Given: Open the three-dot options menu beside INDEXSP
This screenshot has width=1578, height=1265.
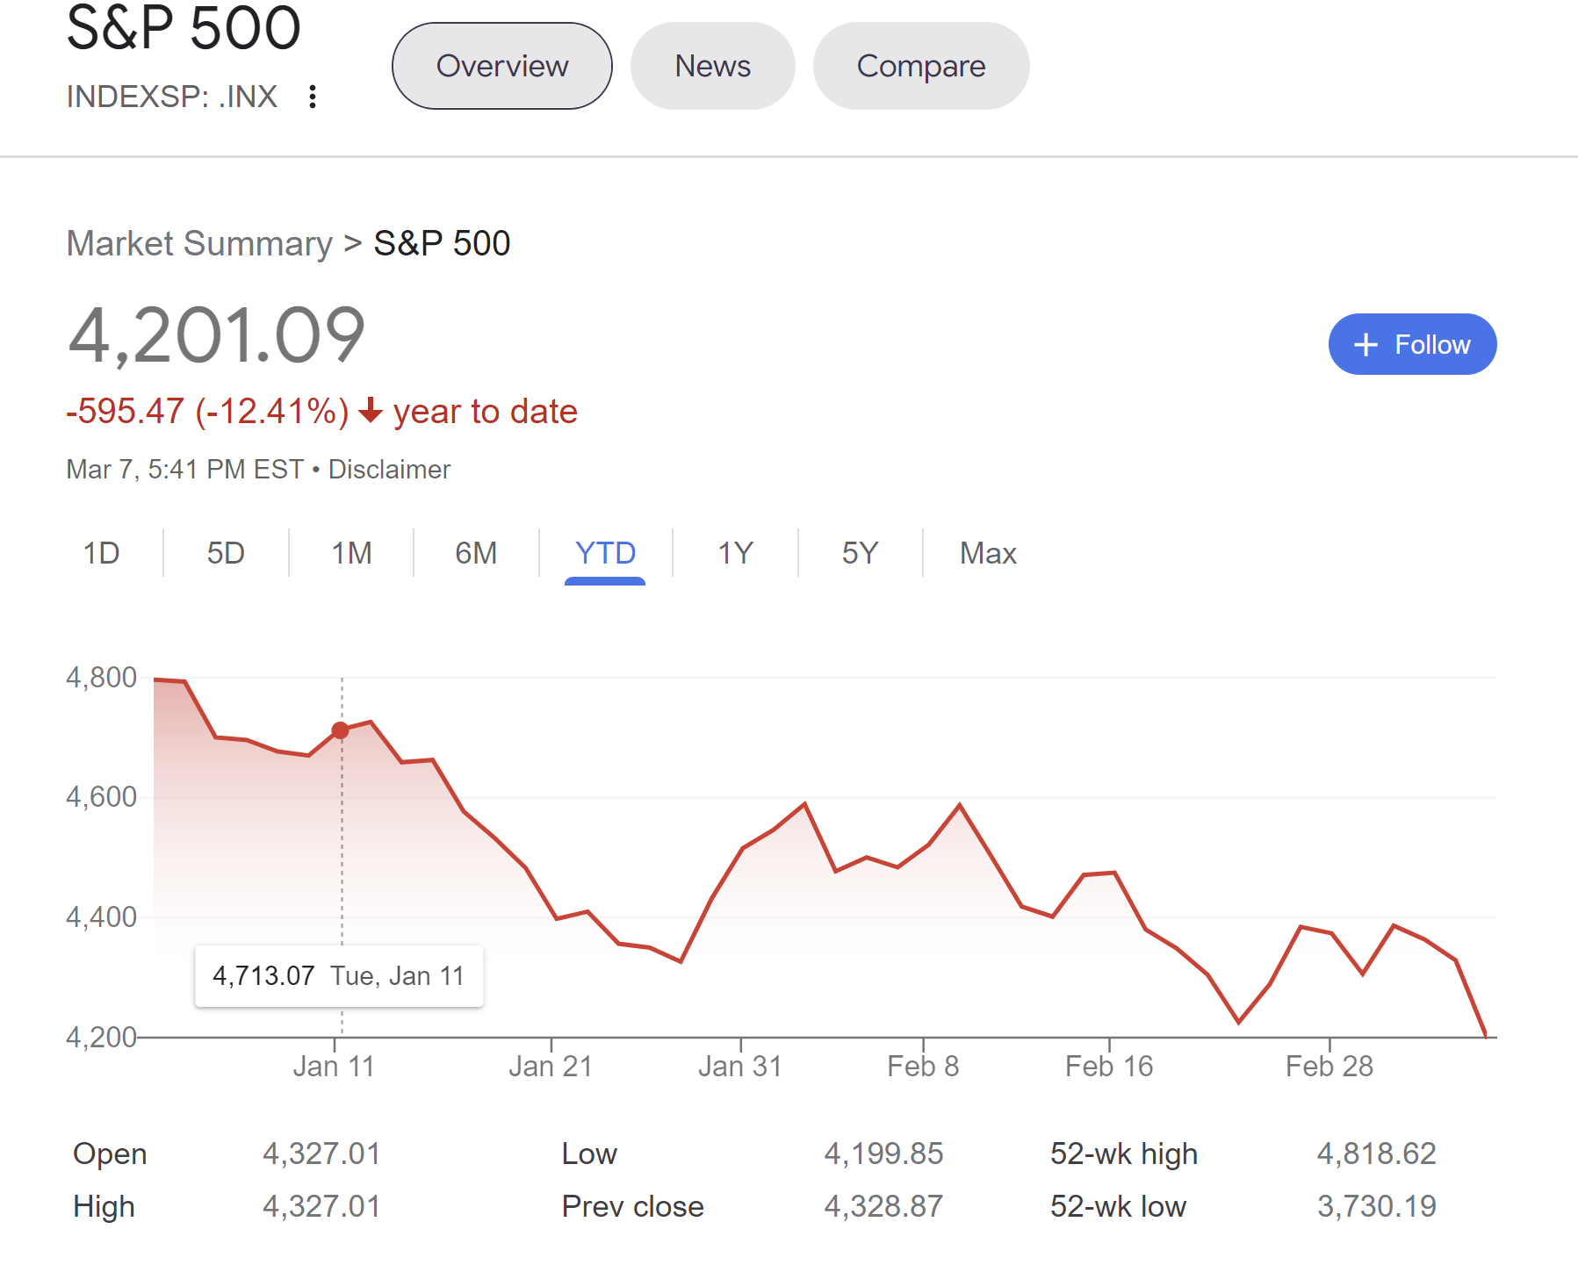Looking at the screenshot, I should tap(313, 97).
